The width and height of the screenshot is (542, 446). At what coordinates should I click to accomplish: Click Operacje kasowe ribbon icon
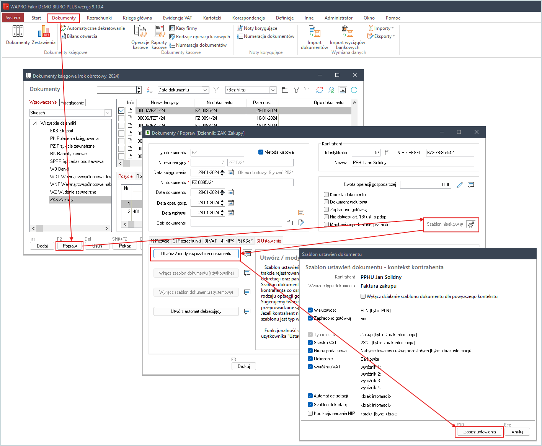coord(140,32)
